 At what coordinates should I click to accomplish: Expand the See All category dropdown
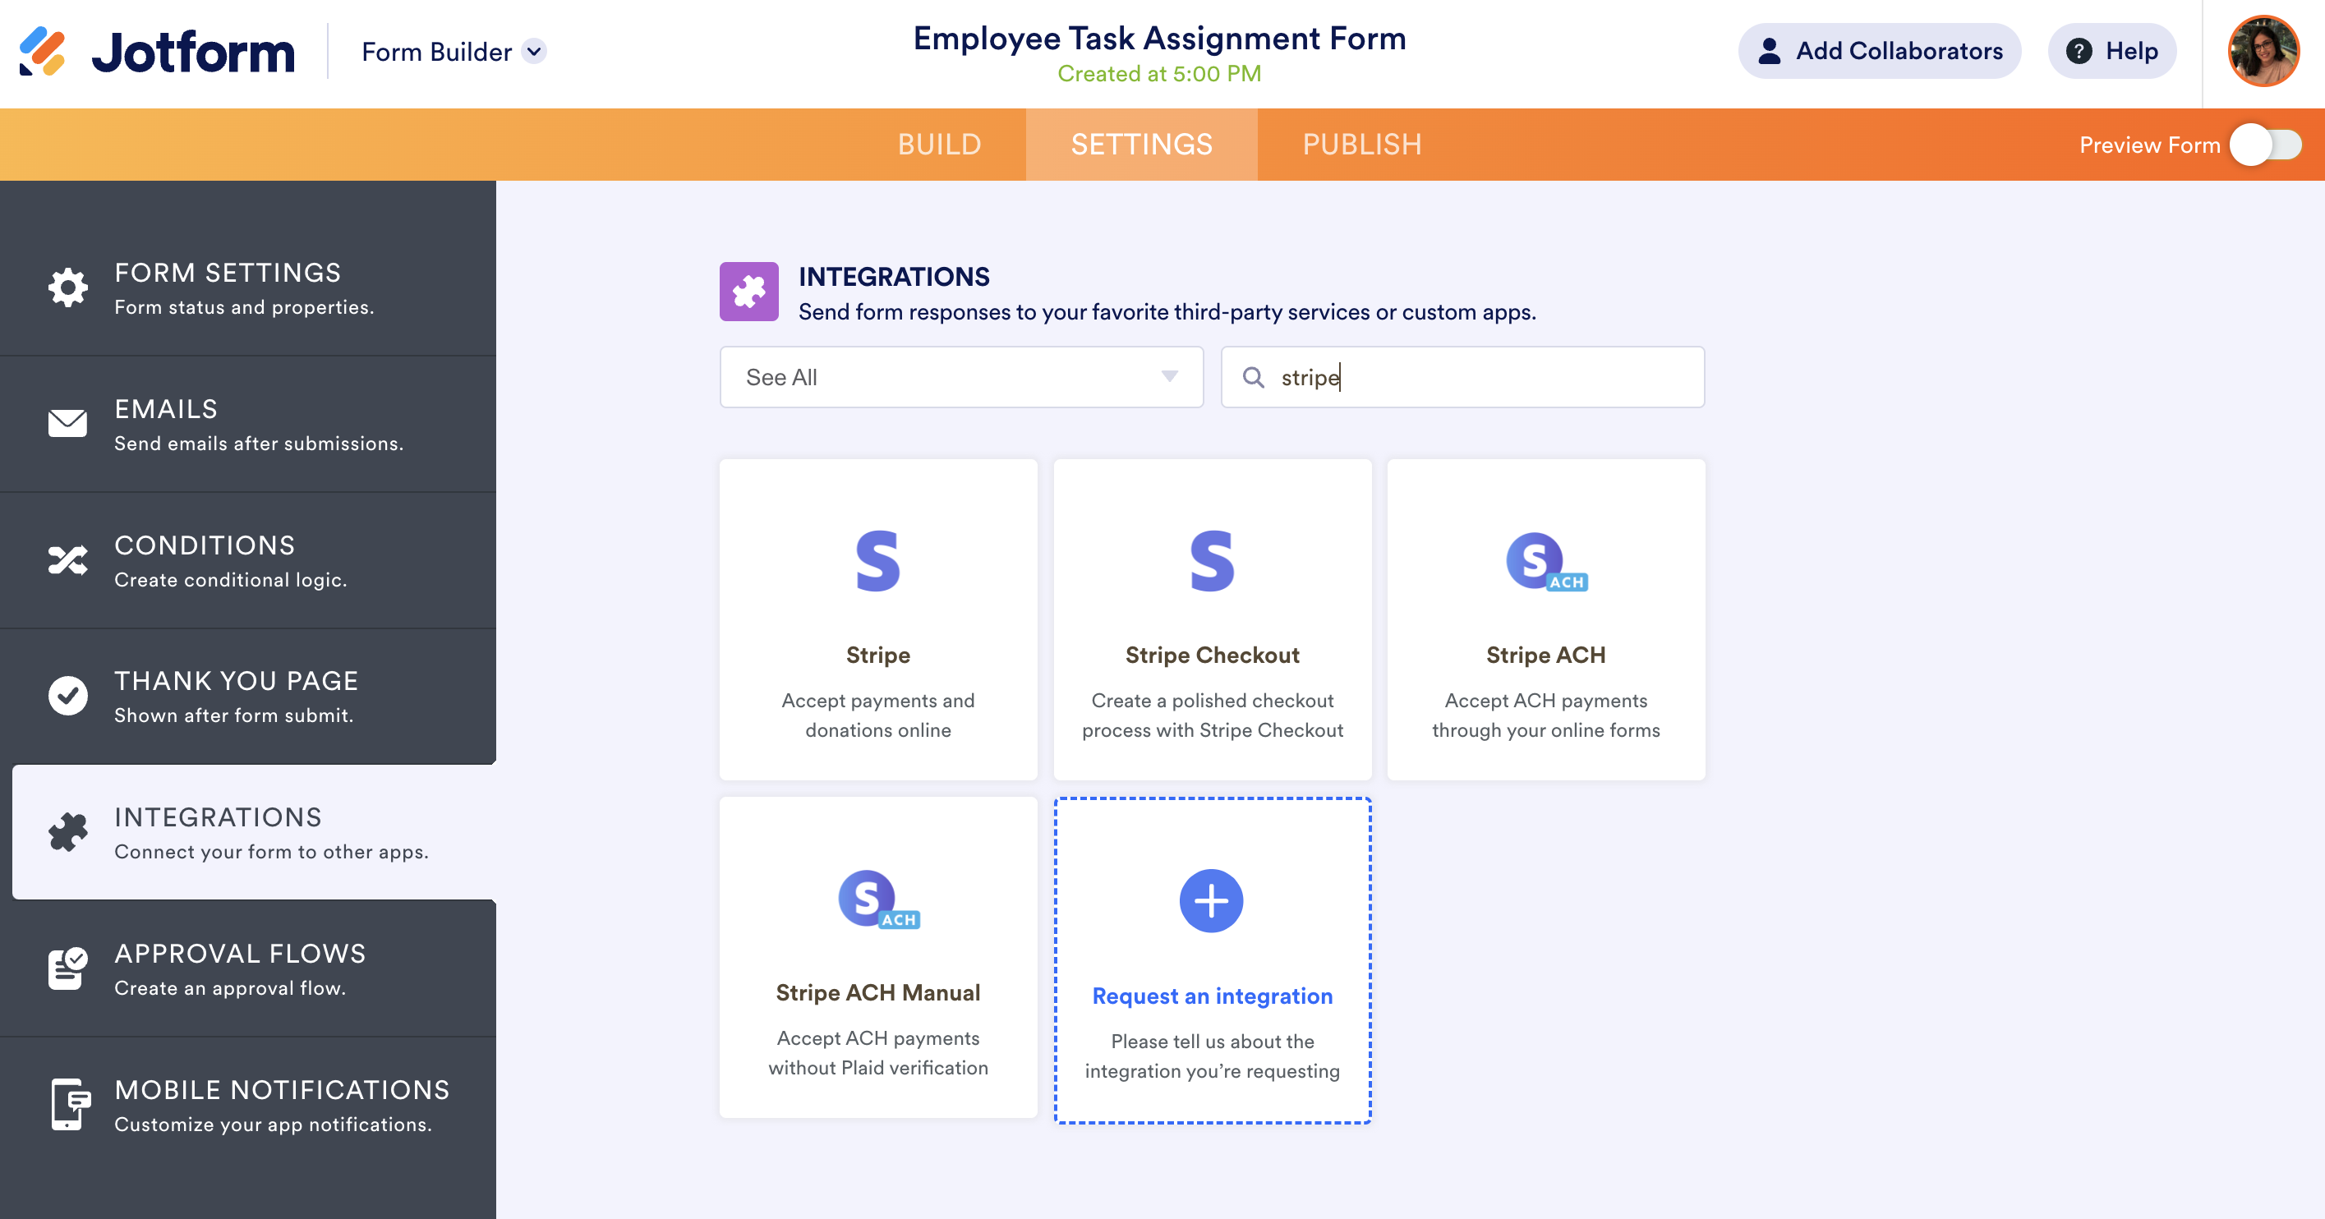pyautogui.click(x=961, y=377)
